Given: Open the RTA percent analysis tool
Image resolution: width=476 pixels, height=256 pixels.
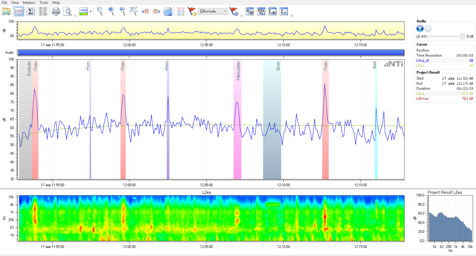Looking at the screenshot, I should pyautogui.click(x=261, y=12).
